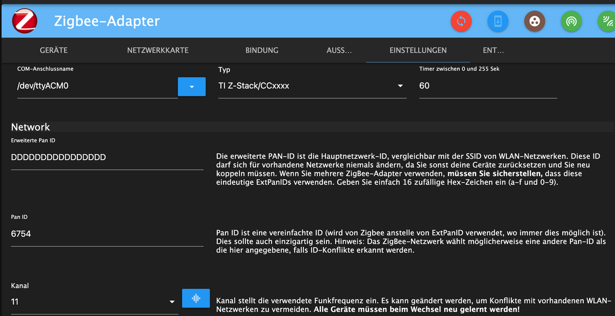Open the Typ dropdown TI Z-Stack/CCxxxx

312,86
